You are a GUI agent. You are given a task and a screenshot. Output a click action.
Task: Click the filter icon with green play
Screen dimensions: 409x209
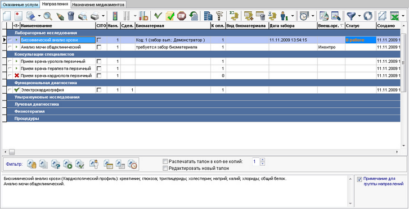(x=68, y=164)
